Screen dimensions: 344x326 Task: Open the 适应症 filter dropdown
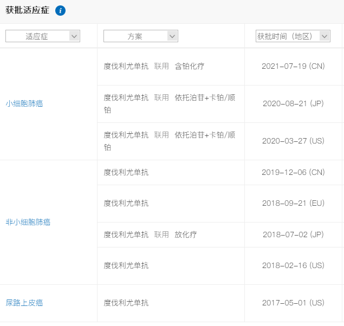pos(43,36)
